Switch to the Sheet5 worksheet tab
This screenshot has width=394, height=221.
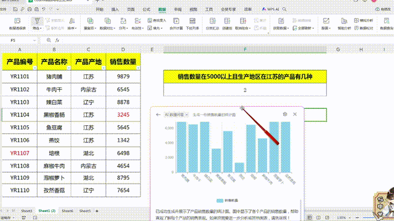(x=85, y=211)
